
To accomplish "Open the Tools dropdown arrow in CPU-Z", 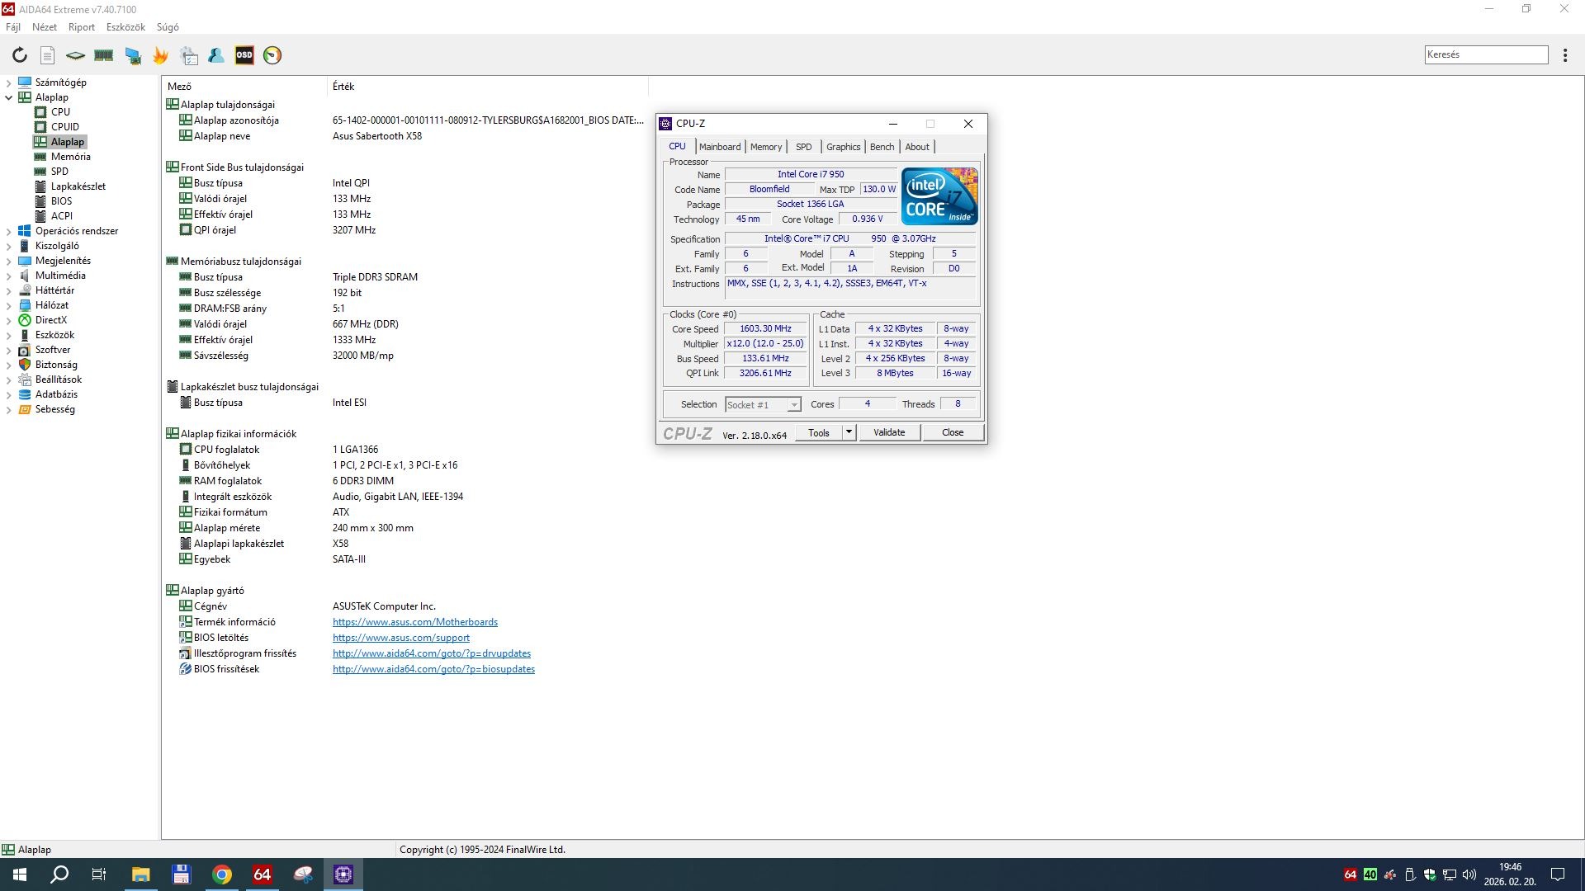I will 849,432.
